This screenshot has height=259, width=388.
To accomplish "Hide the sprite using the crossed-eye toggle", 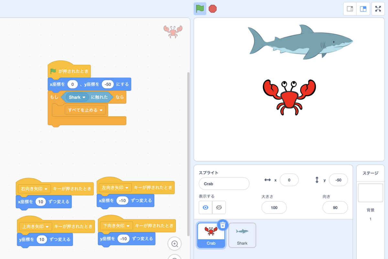I will [x=219, y=208].
